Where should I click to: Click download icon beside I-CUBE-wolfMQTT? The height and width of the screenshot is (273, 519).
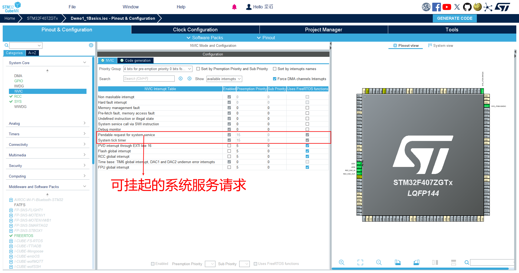[11, 261]
